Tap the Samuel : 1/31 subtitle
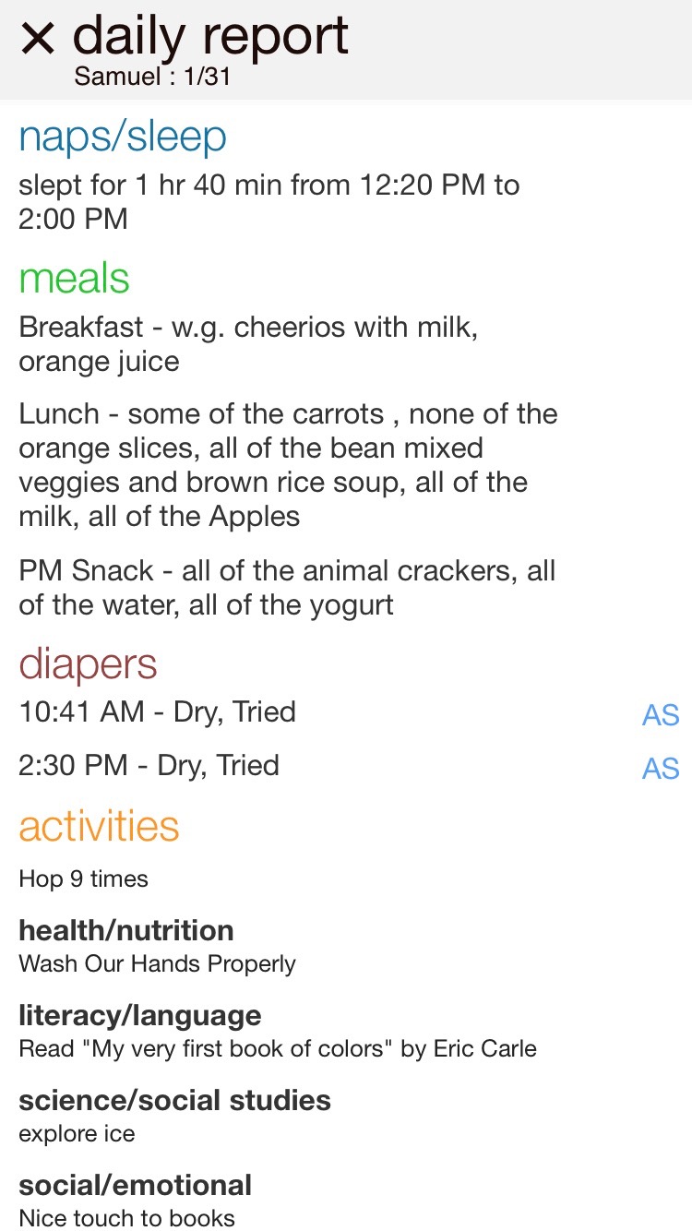The width and height of the screenshot is (692, 1231). pyautogui.click(x=152, y=77)
